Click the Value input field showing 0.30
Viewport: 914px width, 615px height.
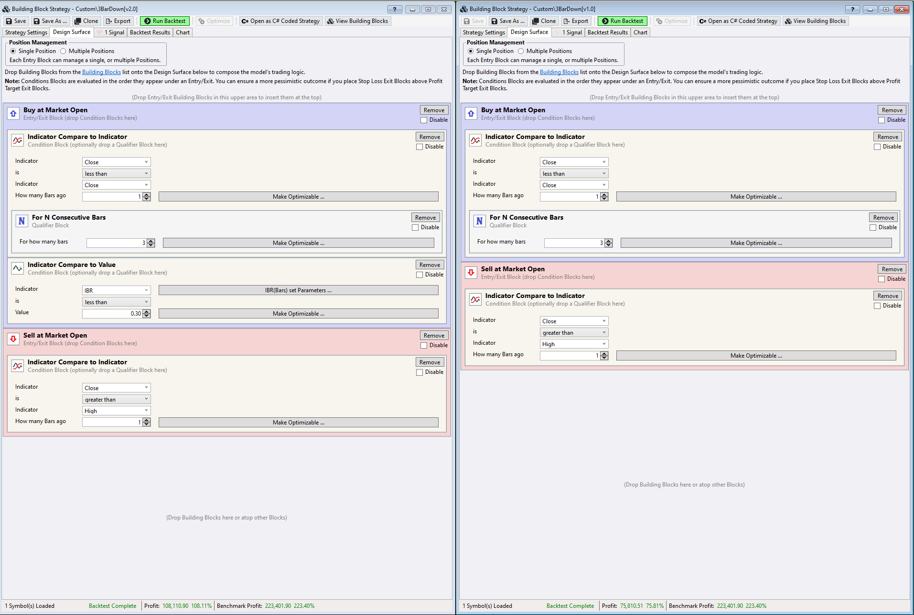[113, 314]
